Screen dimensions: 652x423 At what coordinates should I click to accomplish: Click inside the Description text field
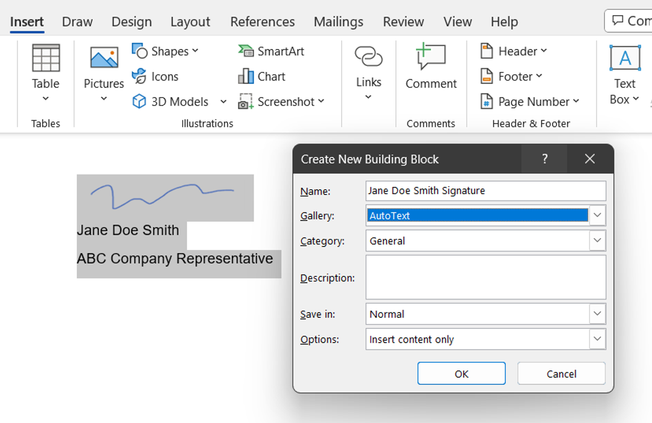[485, 277]
